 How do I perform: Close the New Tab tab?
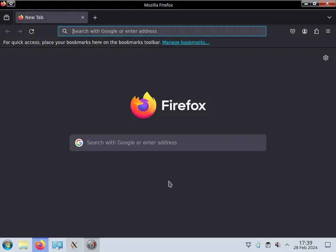[x=83, y=17]
